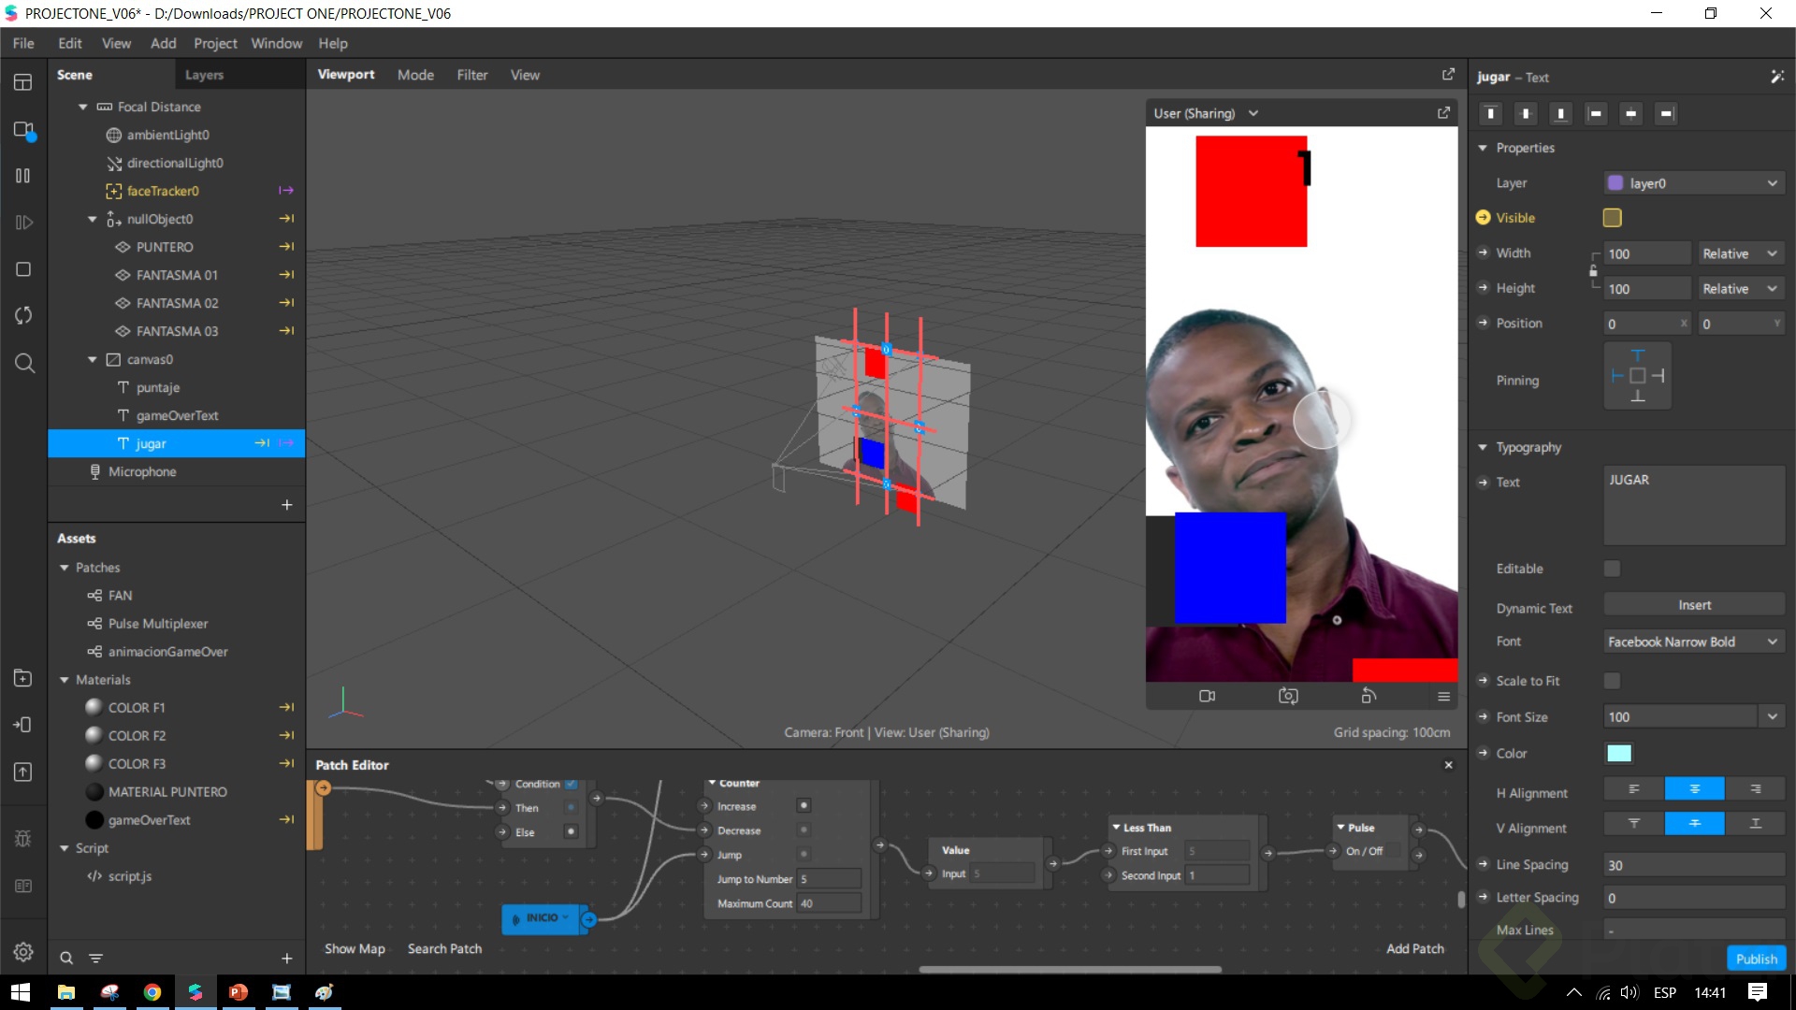
Task: Collapse the canvas0 tree item
Action: pos(93,359)
